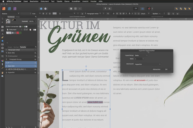Image resolution: width=193 pixels, height=128 pixels.
Task: Open the Ebene menu
Action: pos(67,1)
